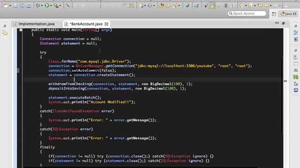Open the New wizard dropdown arrow
The width and height of the screenshot is (300, 168).
pos(10,6)
